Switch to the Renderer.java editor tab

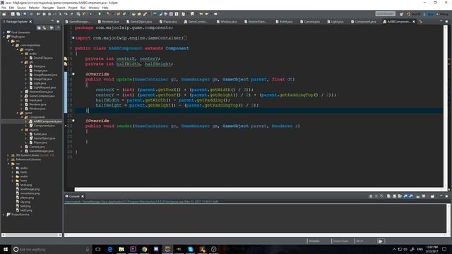coord(108,22)
